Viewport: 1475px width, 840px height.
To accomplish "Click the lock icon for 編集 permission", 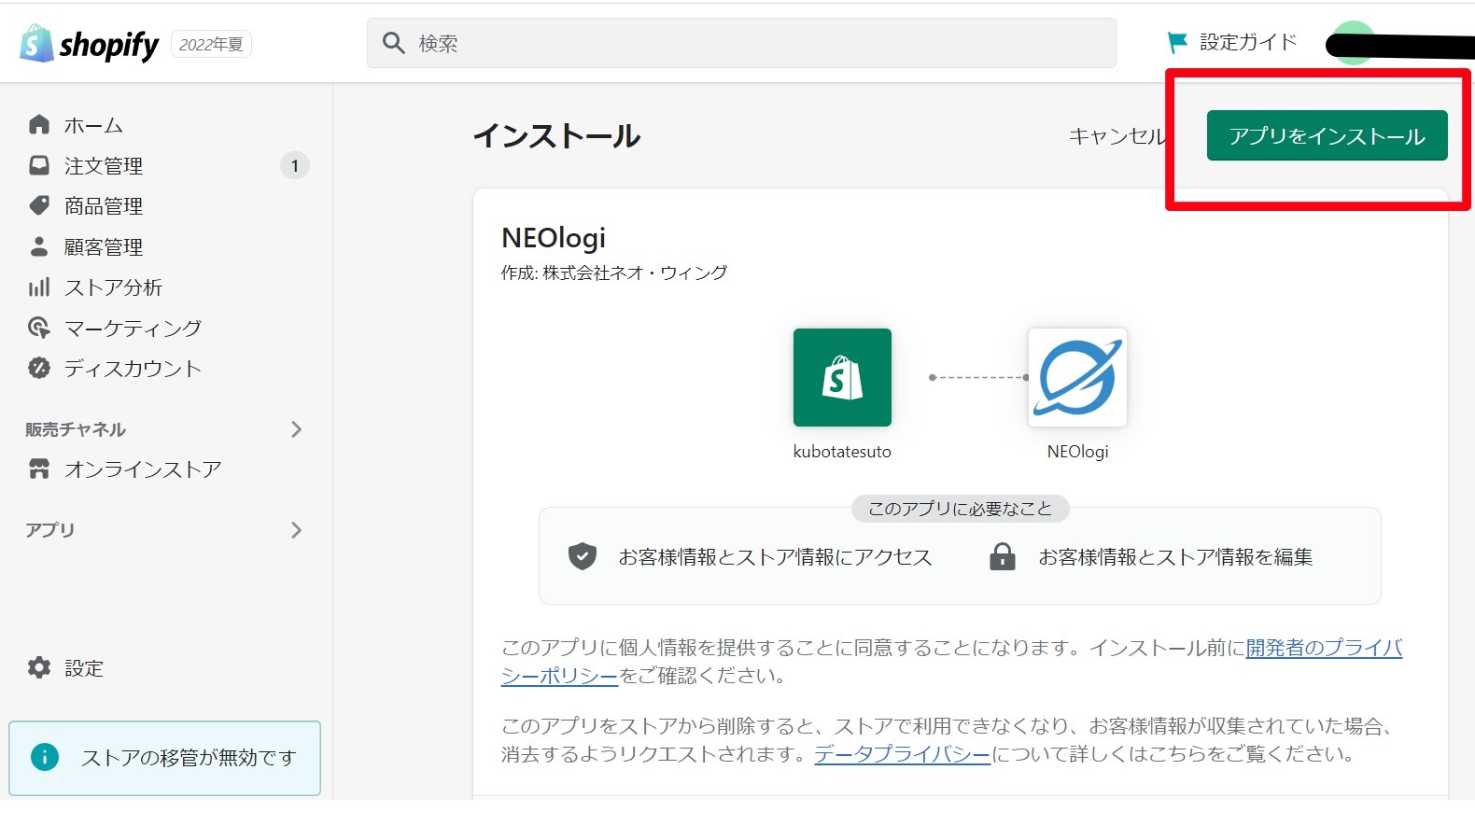I will click(1002, 556).
